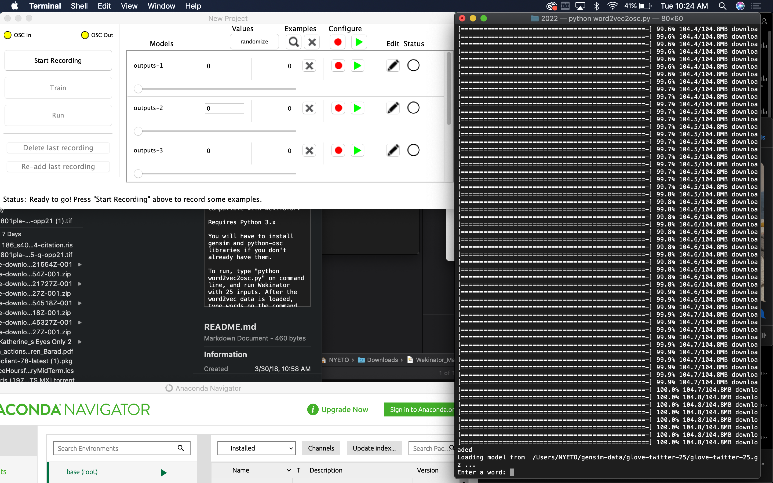Click the Run button in Wekinator
This screenshot has height=483, width=773.
pyautogui.click(x=58, y=115)
